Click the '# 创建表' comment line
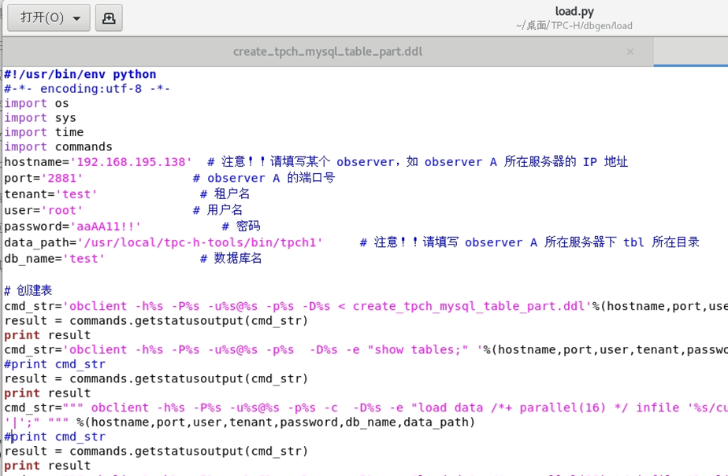728x476 pixels. [x=28, y=290]
